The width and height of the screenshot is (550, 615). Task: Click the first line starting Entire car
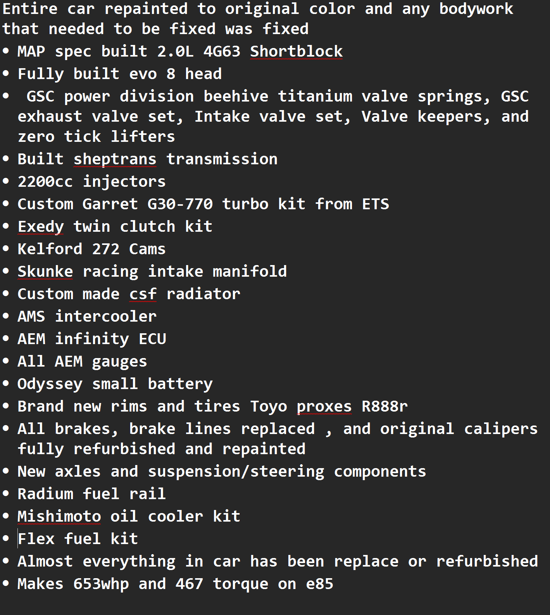pos(257,9)
